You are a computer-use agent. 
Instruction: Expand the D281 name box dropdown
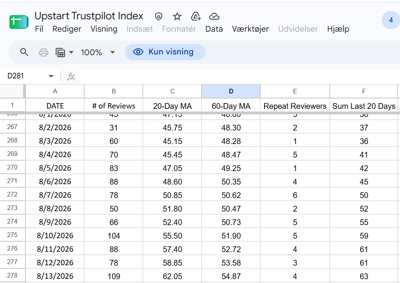(51, 76)
